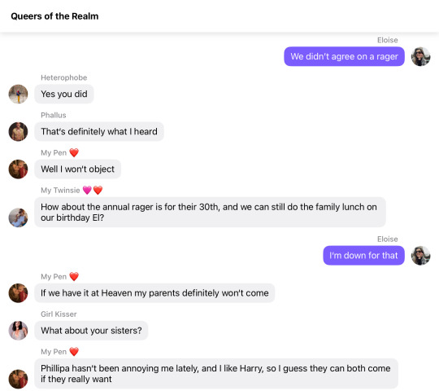
Task: Open Girl Kisser's avatar picture
Action: pos(18,331)
